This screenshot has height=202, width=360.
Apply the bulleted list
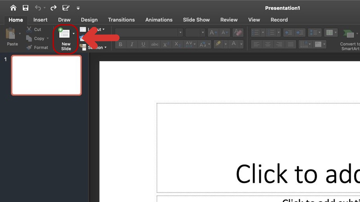(255, 33)
